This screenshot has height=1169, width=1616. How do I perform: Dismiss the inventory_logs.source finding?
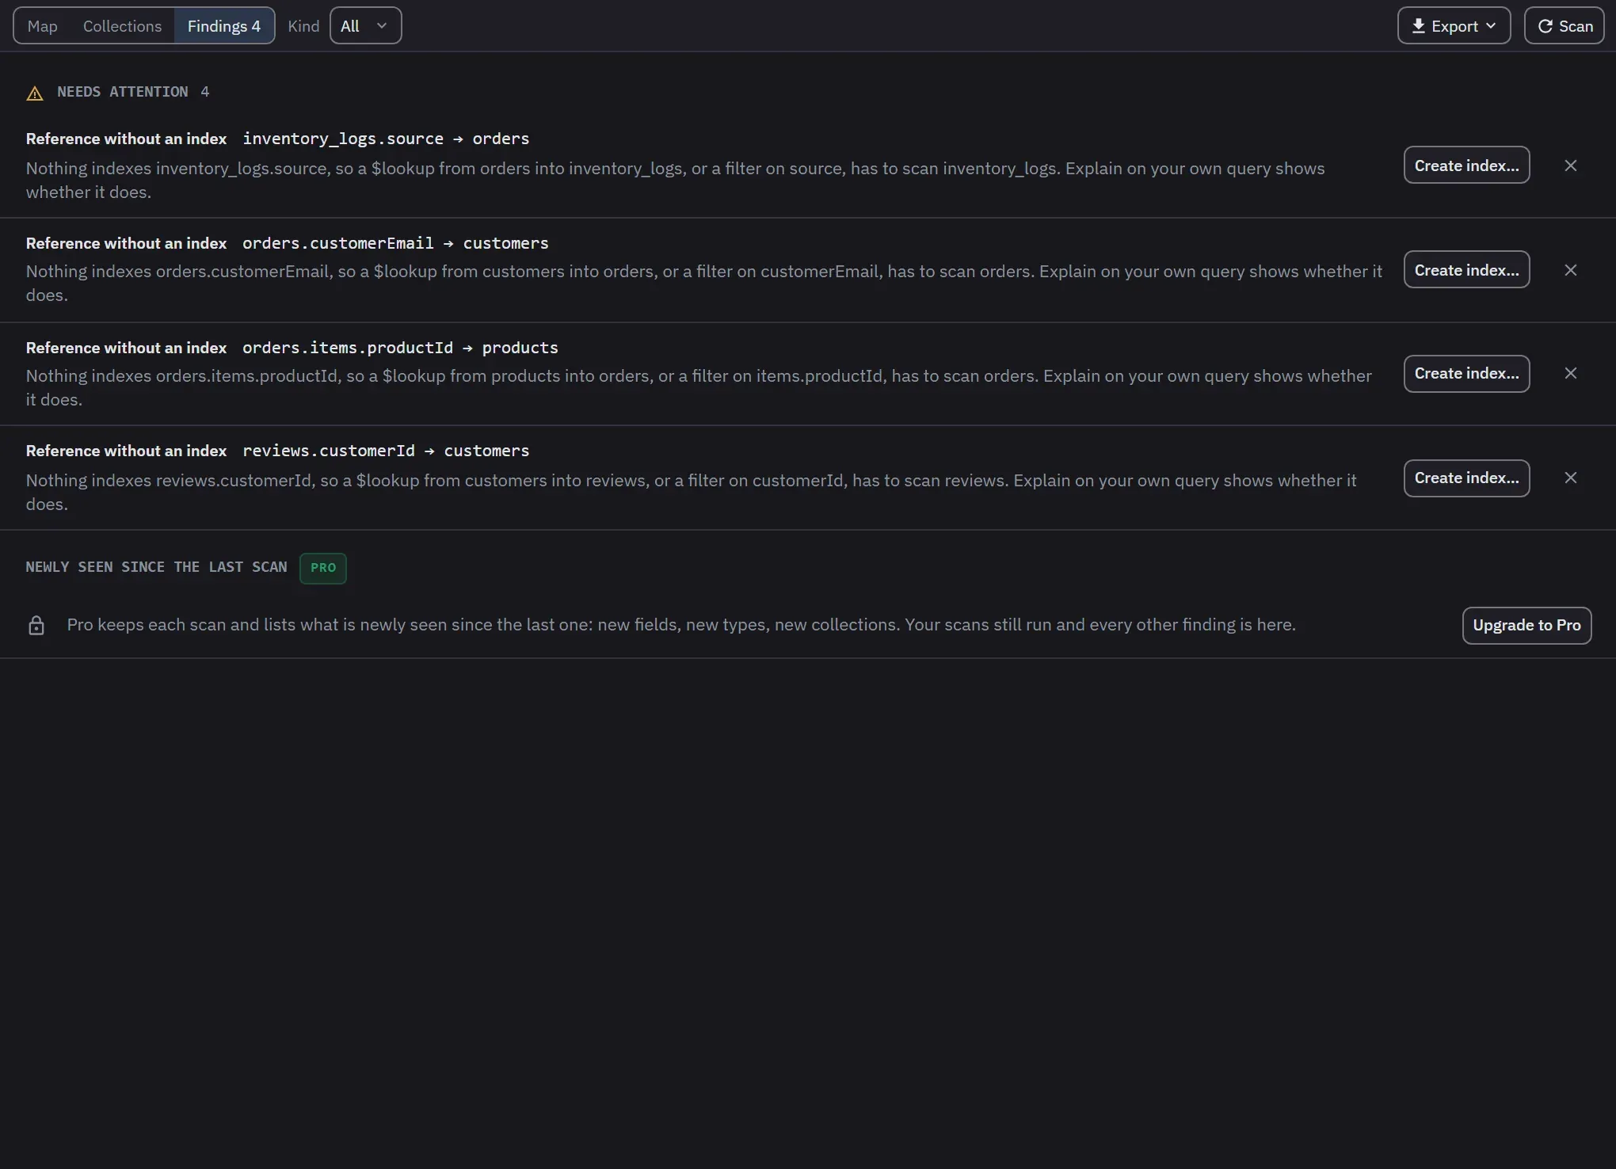(1570, 166)
